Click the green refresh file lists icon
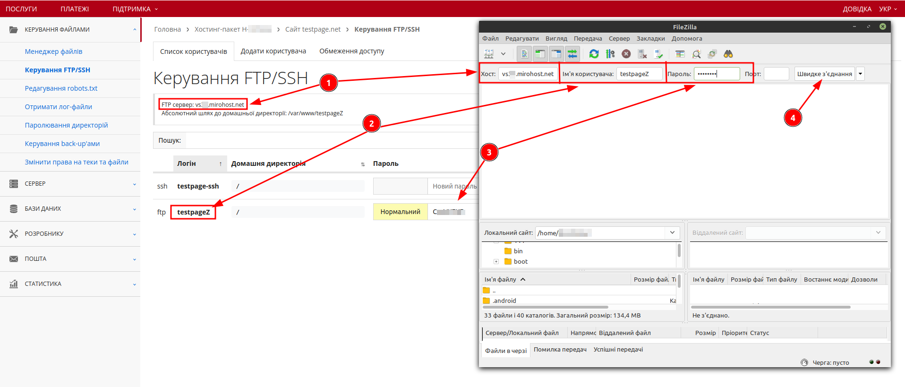Image resolution: width=905 pixels, height=387 pixels. click(594, 54)
